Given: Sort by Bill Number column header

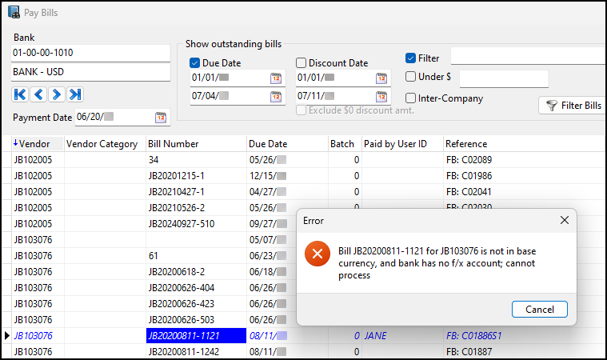Looking at the screenshot, I should [196, 144].
